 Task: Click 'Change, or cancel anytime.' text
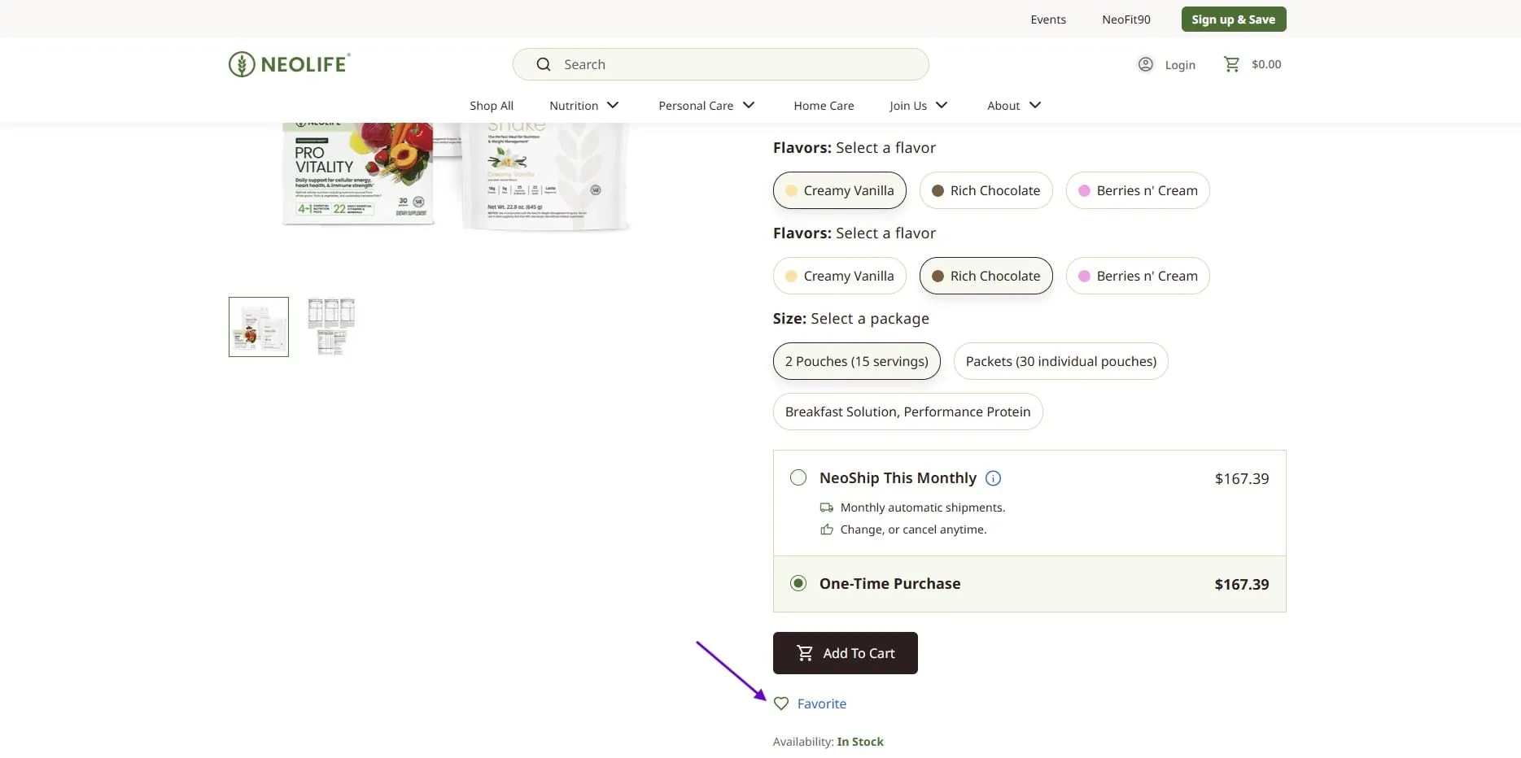point(913,529)
